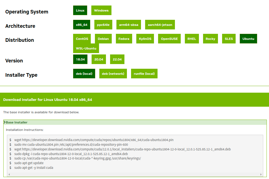Screen dimensions: 269x179
Task: Choose runfile (local) installer type
Action: [144, 74]
